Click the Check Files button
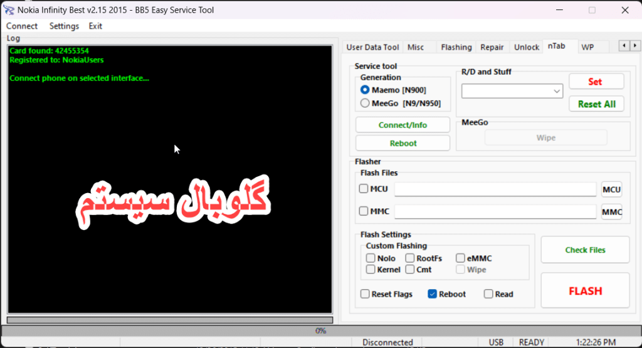 (x=585, y=250)
